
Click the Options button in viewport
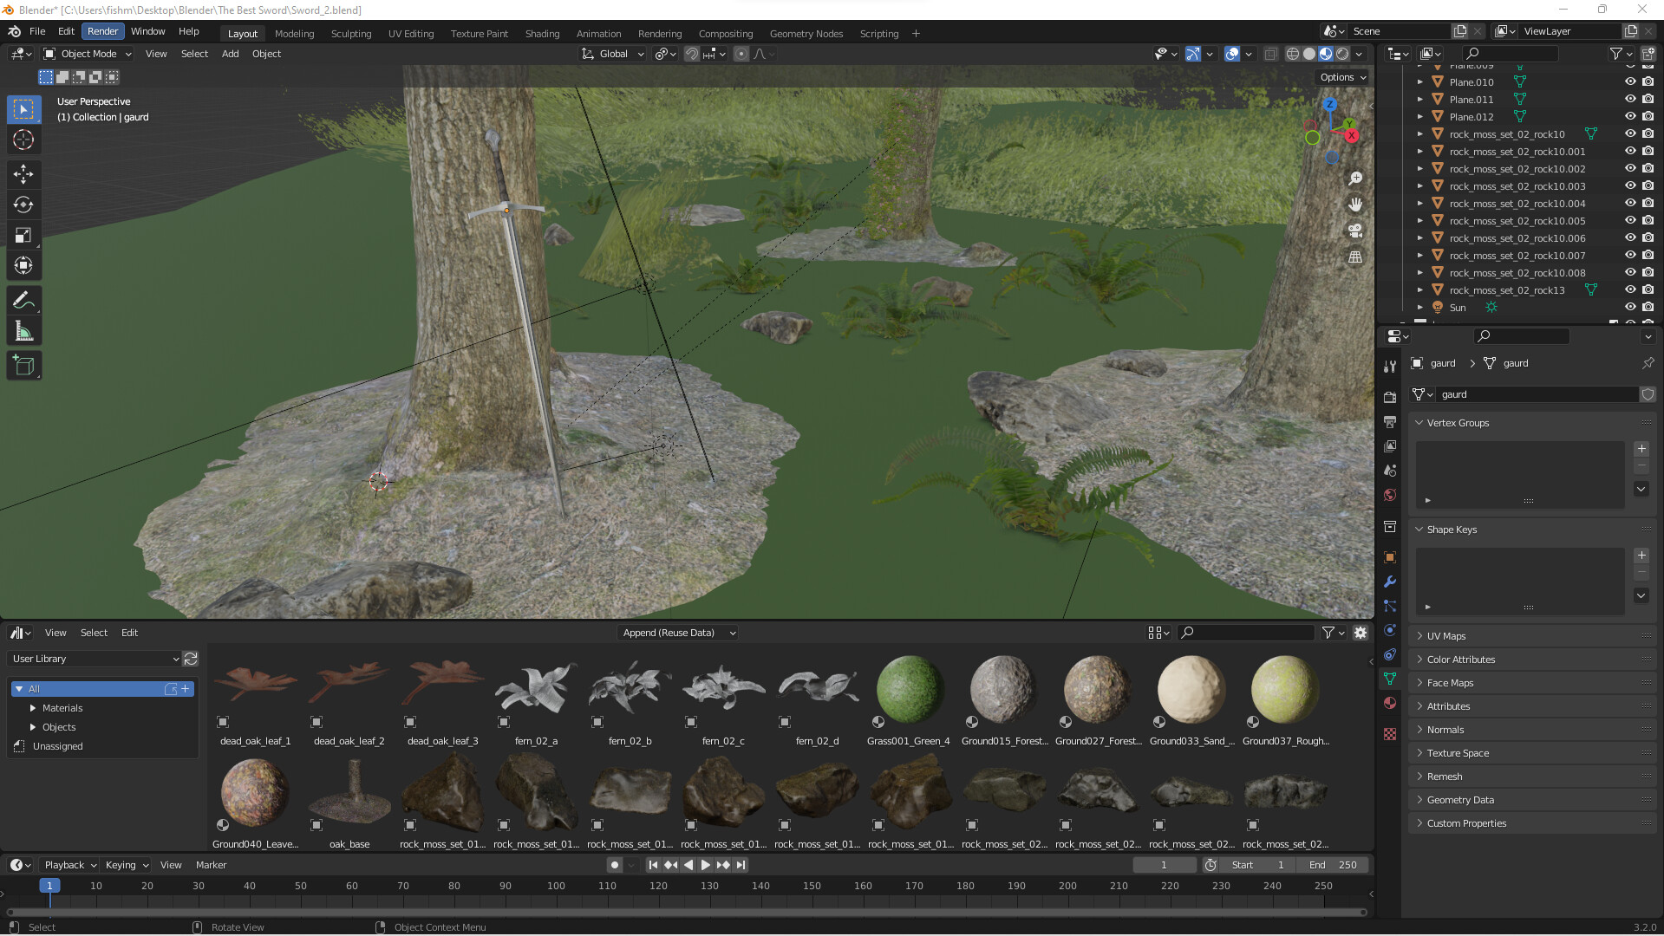click(x=1343, y=77)
